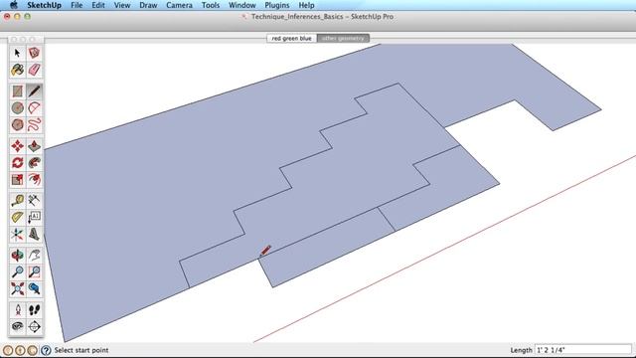Select the Rotate tool
Image resolution: width=636 pixels, height=358 pixels.
(17, 163)
